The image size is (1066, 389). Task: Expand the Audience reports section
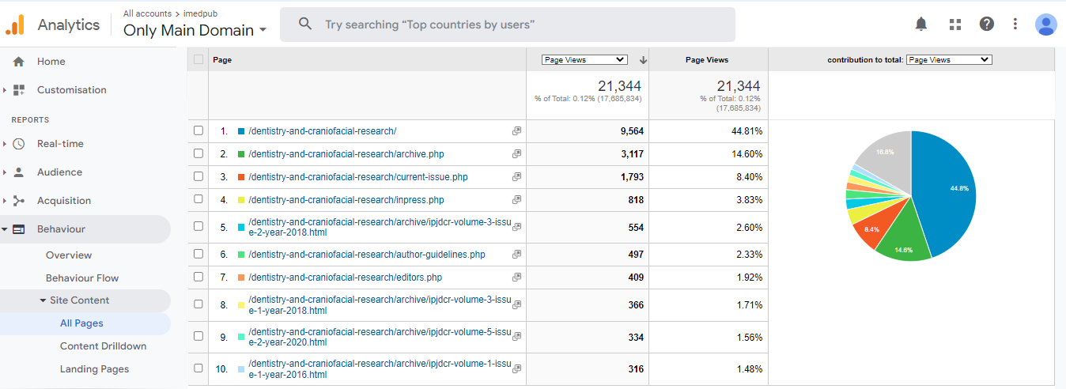[59, 172]
